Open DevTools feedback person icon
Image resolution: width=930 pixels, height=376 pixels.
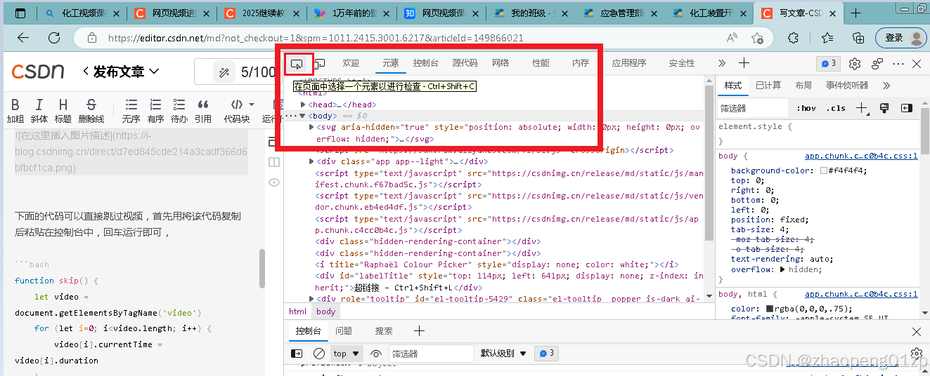(x=877, y=64)
